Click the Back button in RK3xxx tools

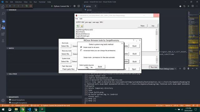pos(134,69)
